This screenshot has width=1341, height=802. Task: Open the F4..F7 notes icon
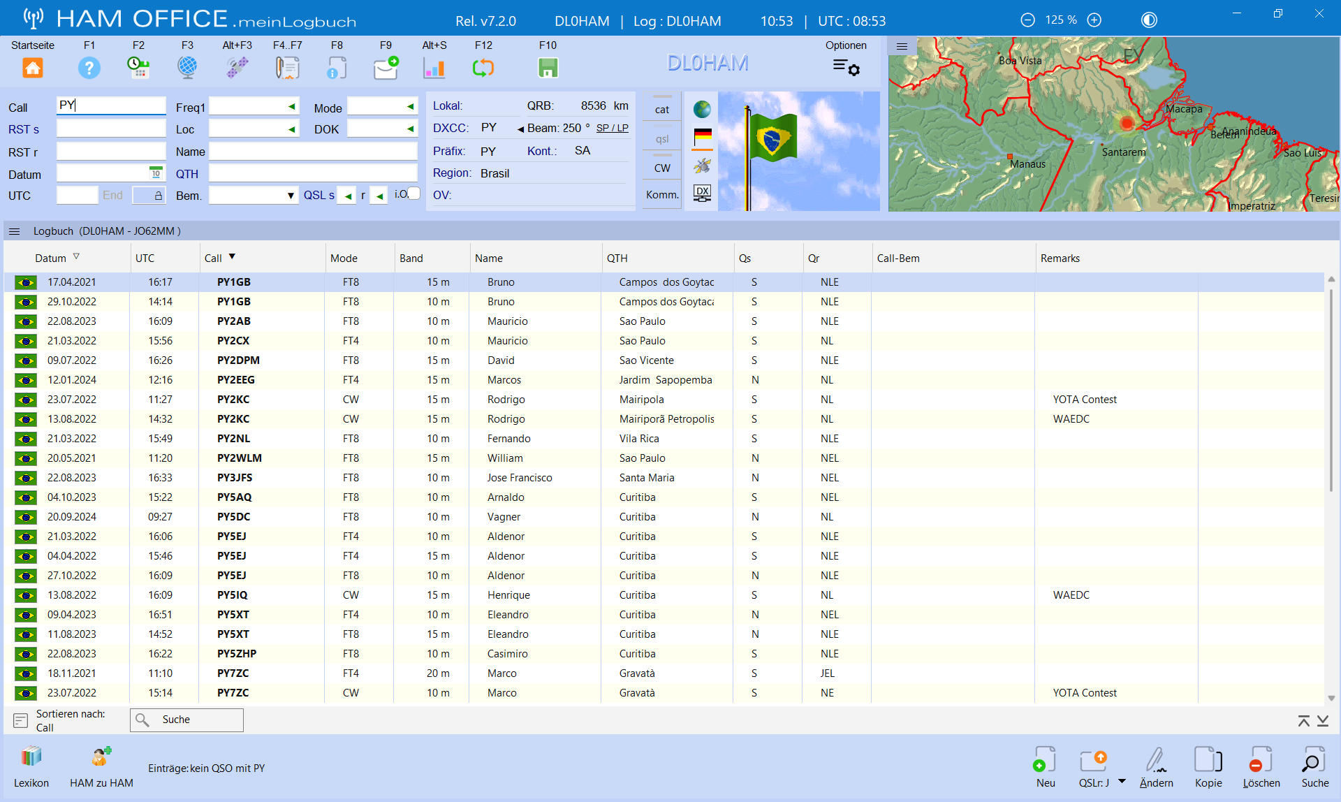287,68
